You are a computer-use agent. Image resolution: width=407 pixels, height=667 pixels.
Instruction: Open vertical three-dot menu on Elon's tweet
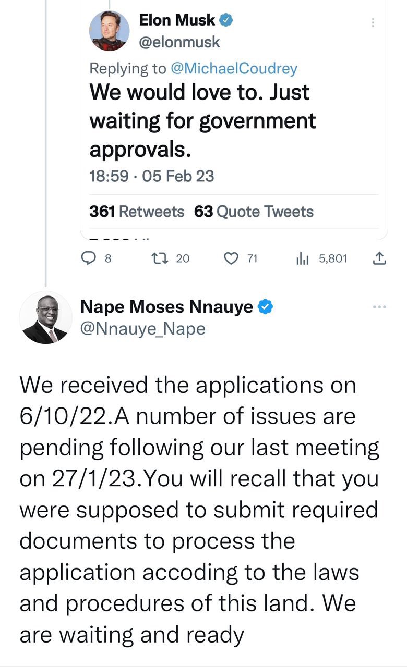(x=373, y=22)
